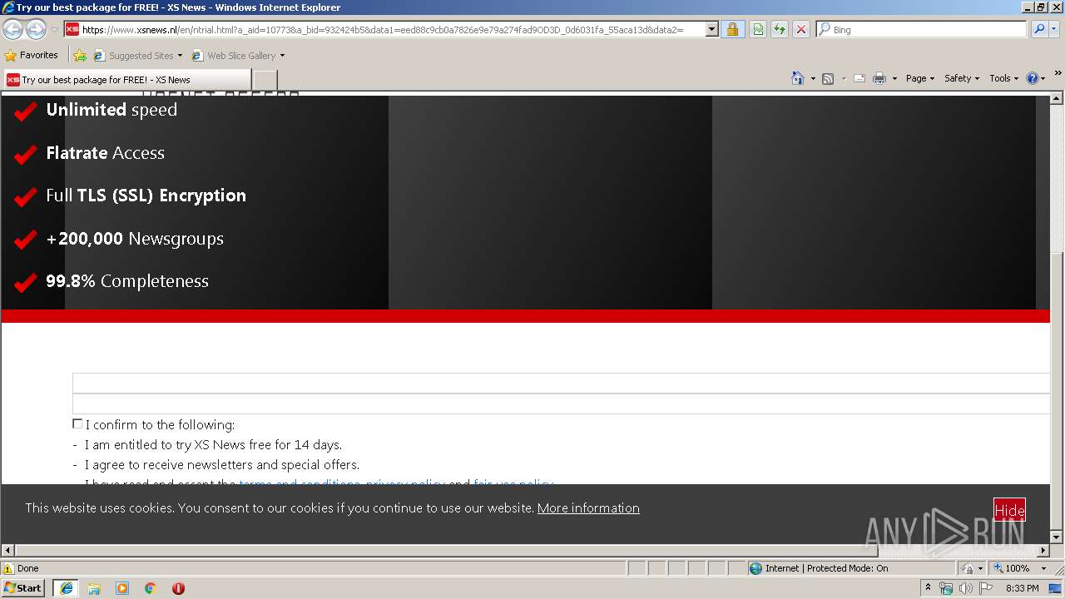The image size is (1065, 599).
Task: Open the Windows Start menu
Action: pyautogui.click(x=22, y=587)
